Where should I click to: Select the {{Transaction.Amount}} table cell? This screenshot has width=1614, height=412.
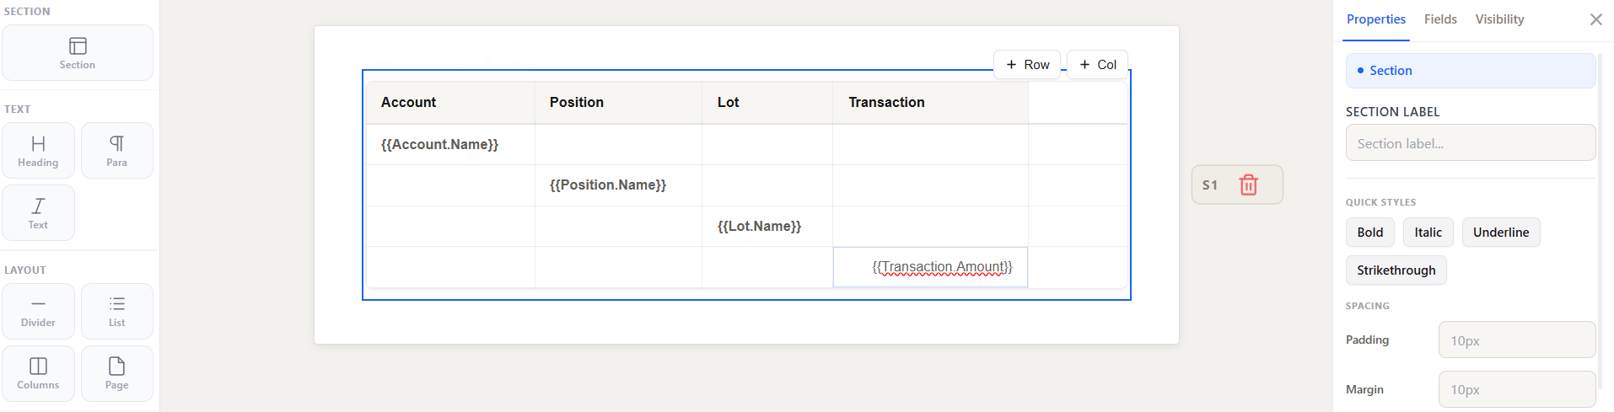(x=930, y=267)
